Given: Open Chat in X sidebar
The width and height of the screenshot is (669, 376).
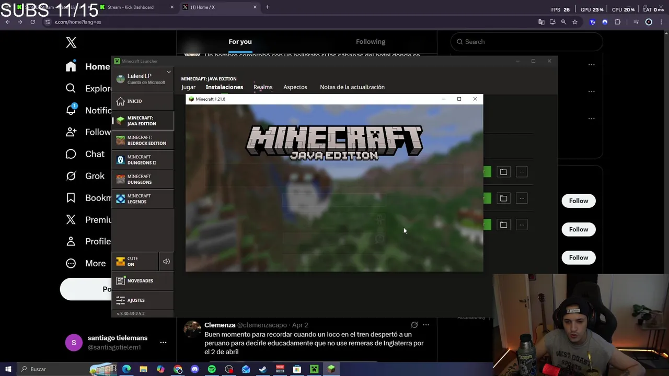Looking at the screenshot, I should pos(85,154).
